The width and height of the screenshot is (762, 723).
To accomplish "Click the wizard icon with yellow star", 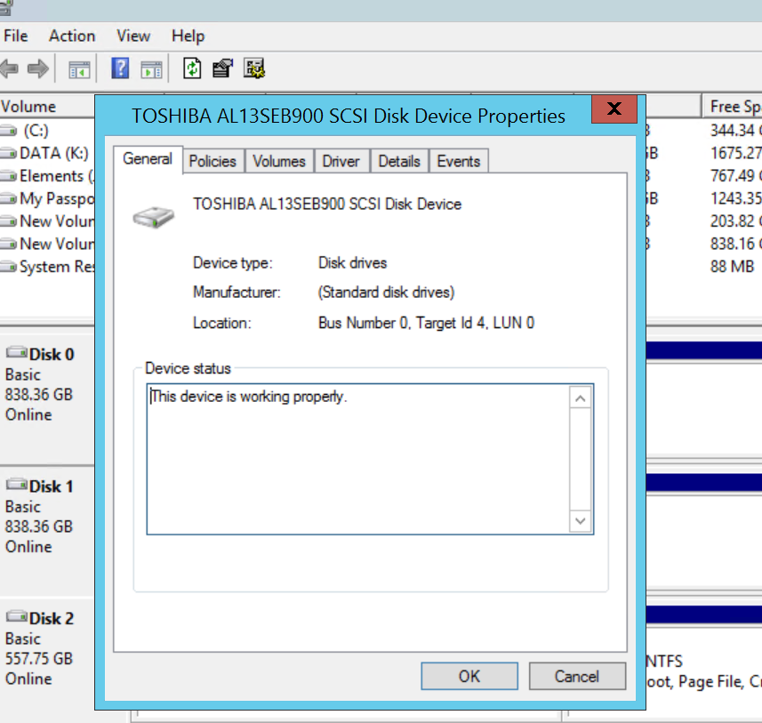I will (x=254, y=68).
